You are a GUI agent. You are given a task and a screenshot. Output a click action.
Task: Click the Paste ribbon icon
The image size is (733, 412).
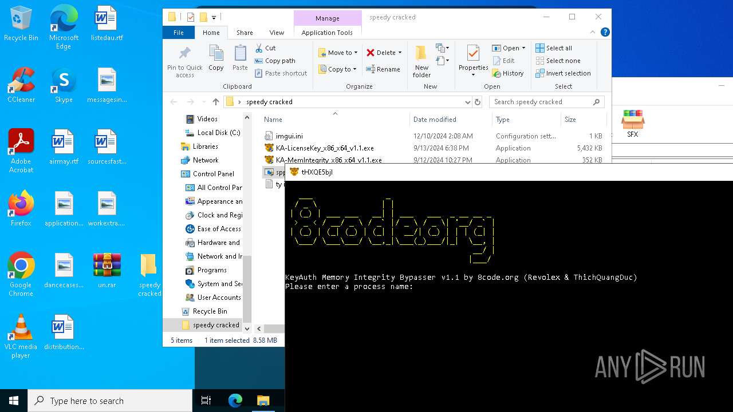240,58
